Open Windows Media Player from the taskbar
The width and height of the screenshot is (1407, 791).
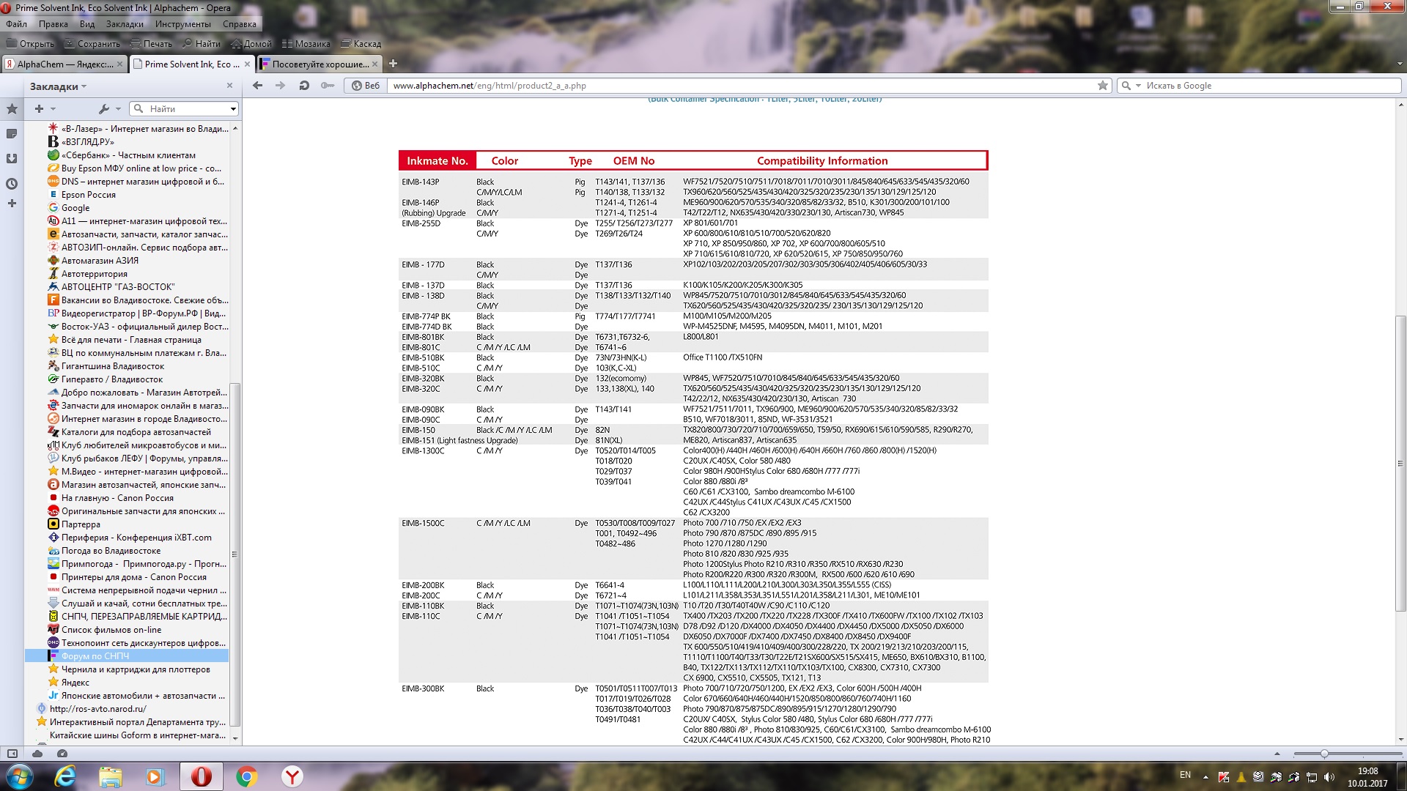[x=155, y=776]
